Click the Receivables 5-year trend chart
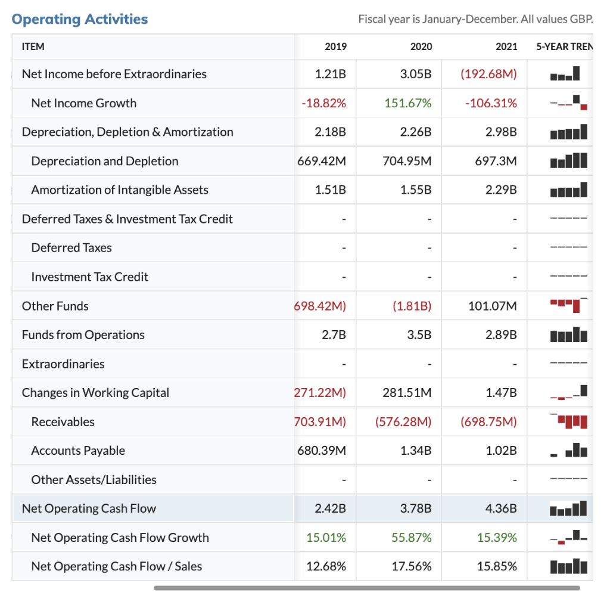610x605 pixels. pyautogui.click(x=568, y=421)
